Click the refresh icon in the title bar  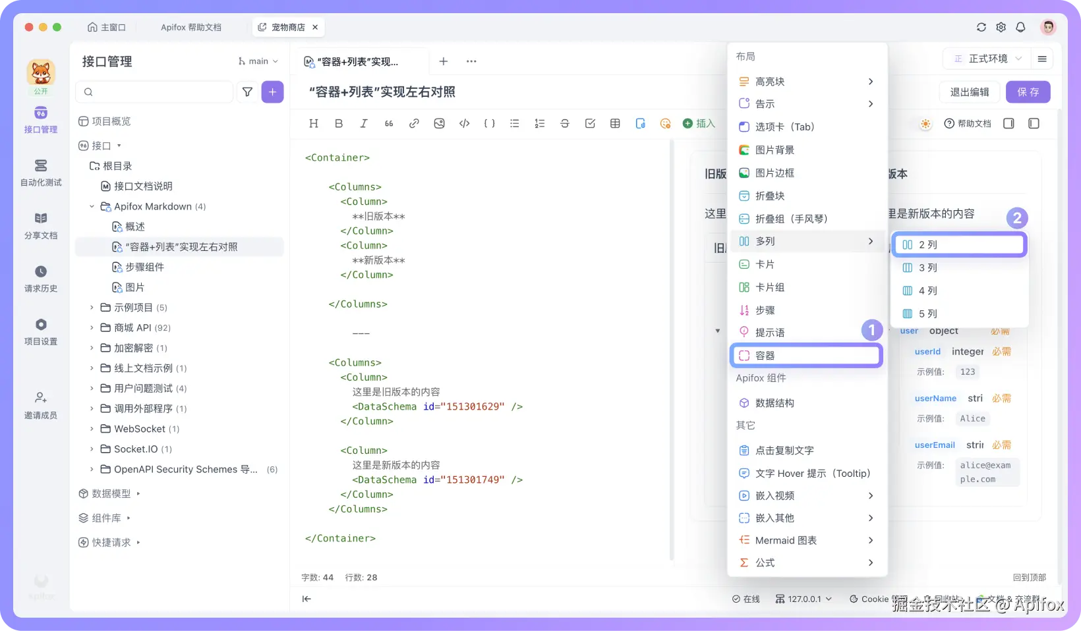(981, 27)
